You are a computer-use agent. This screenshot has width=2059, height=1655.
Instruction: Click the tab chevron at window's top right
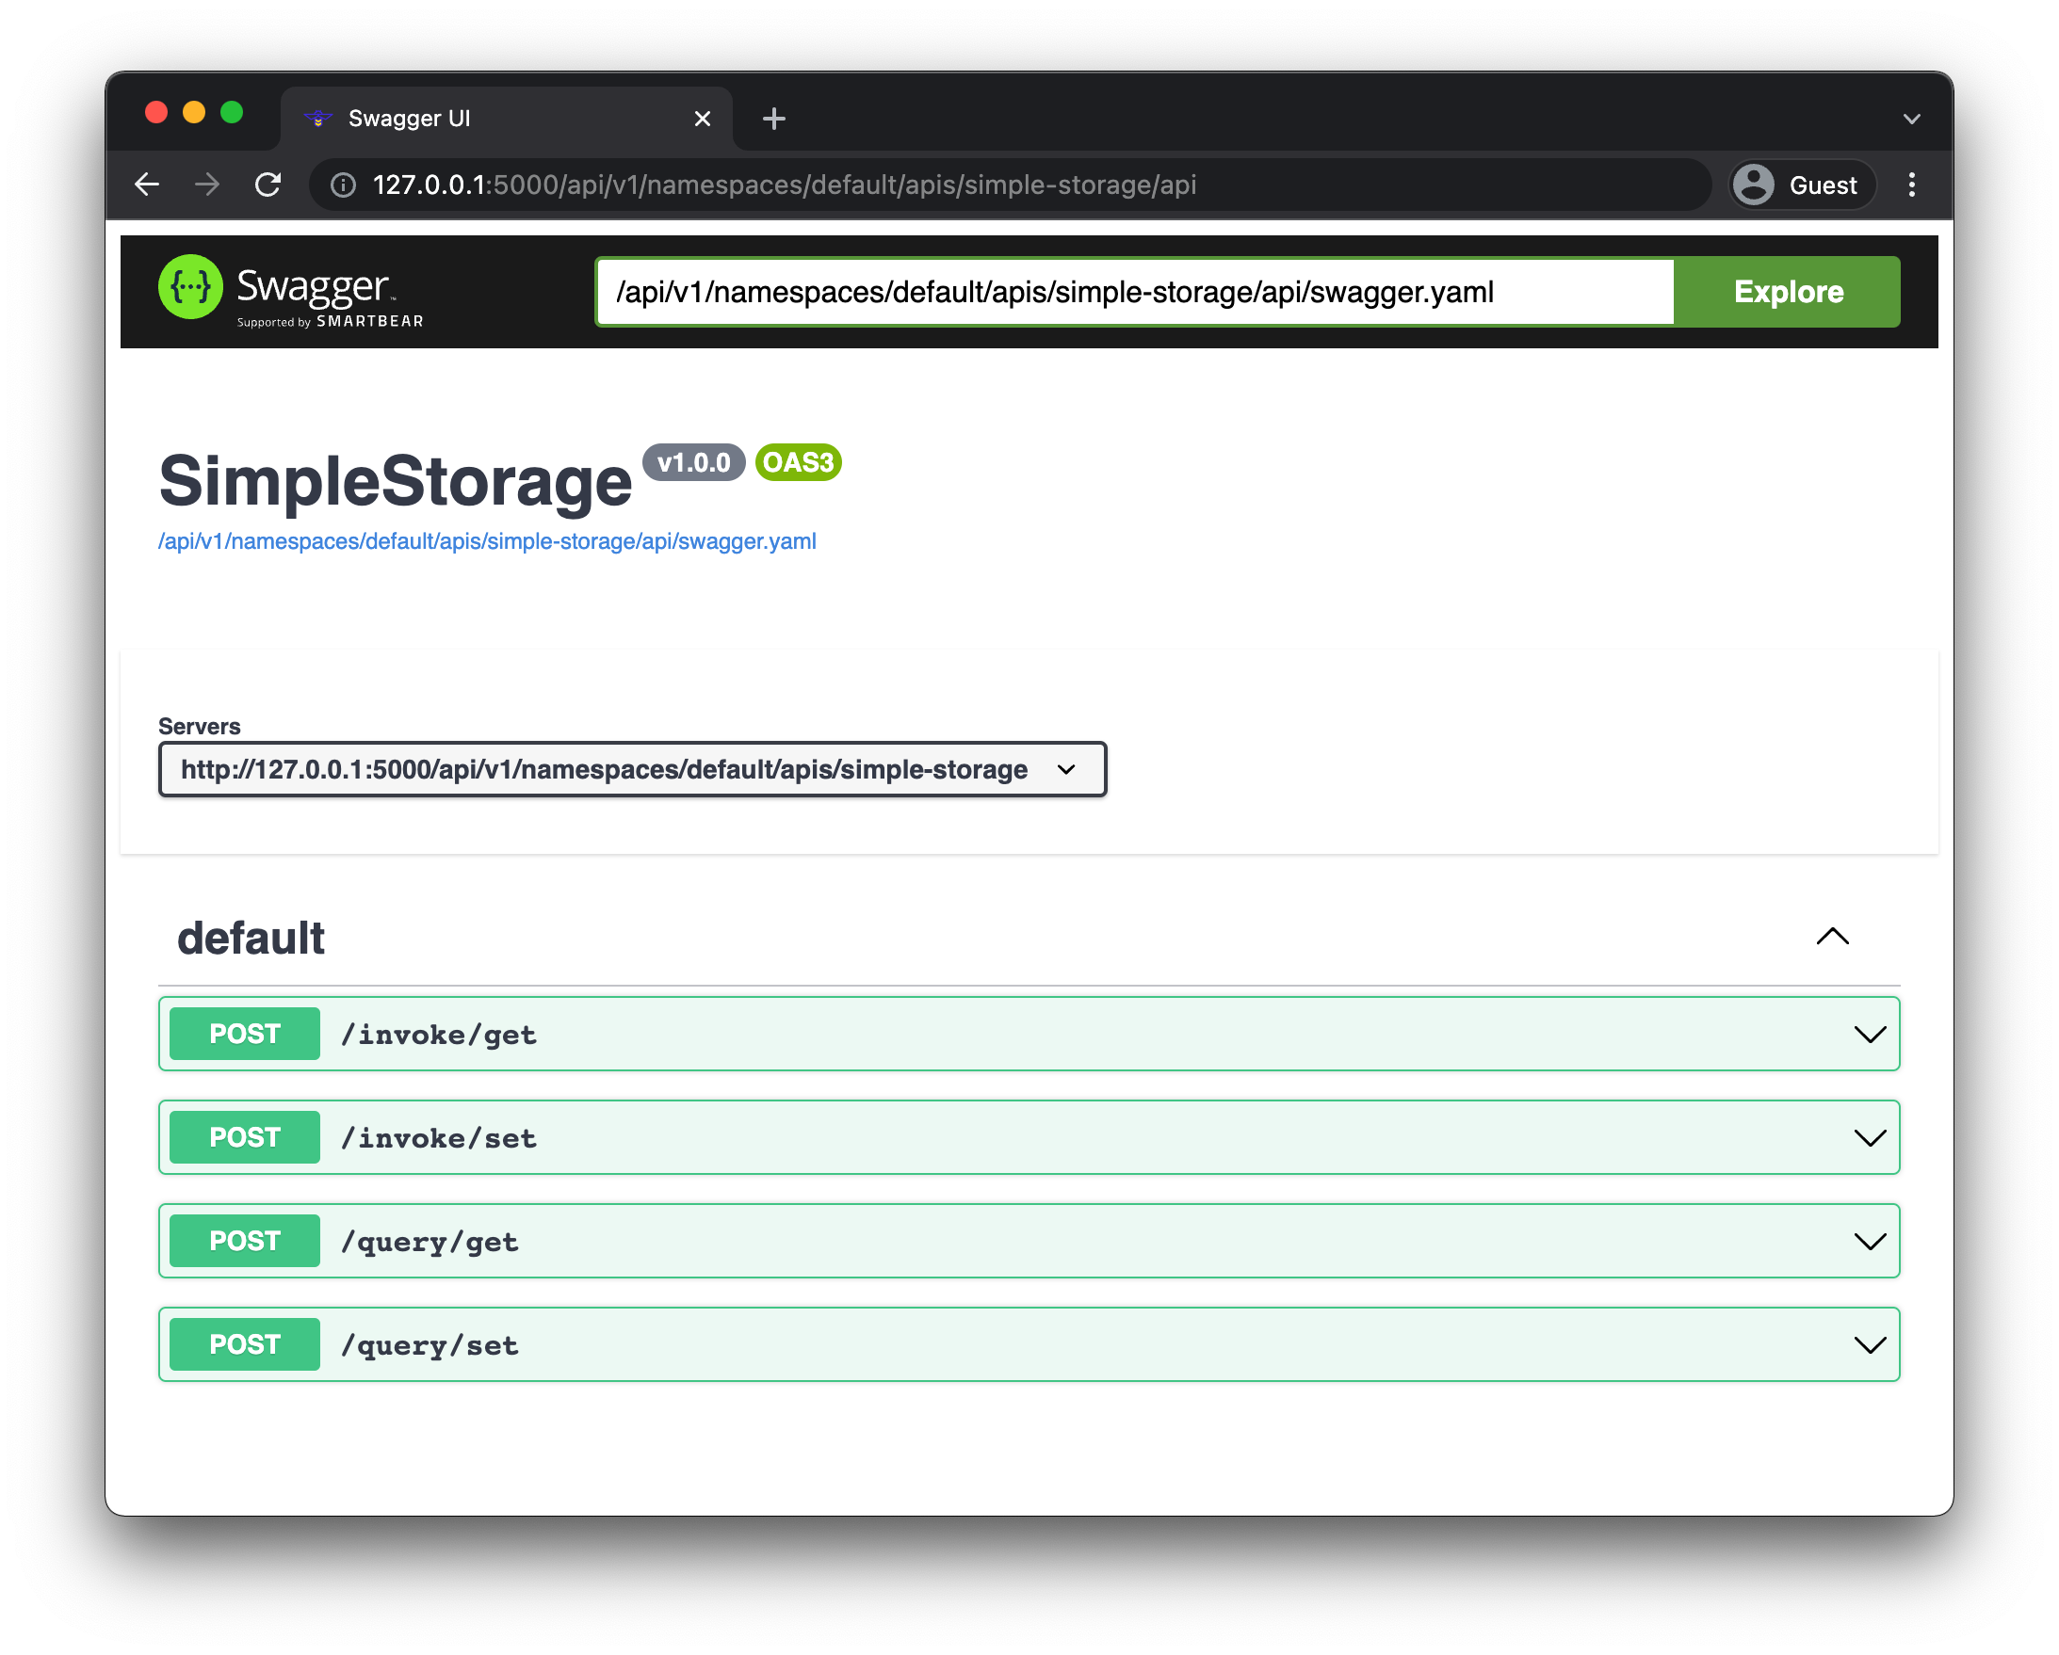[x=1912, y=118]
